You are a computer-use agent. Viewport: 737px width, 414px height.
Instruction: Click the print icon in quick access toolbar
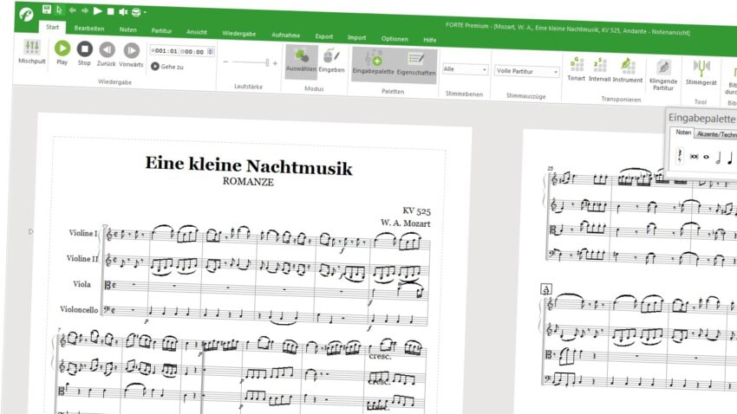click(135, 11)
